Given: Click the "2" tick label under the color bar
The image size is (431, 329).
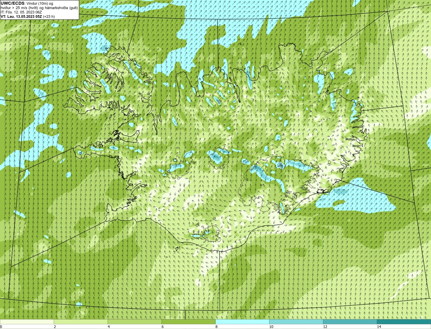Looking at the screenshot, I should (55, 327).
